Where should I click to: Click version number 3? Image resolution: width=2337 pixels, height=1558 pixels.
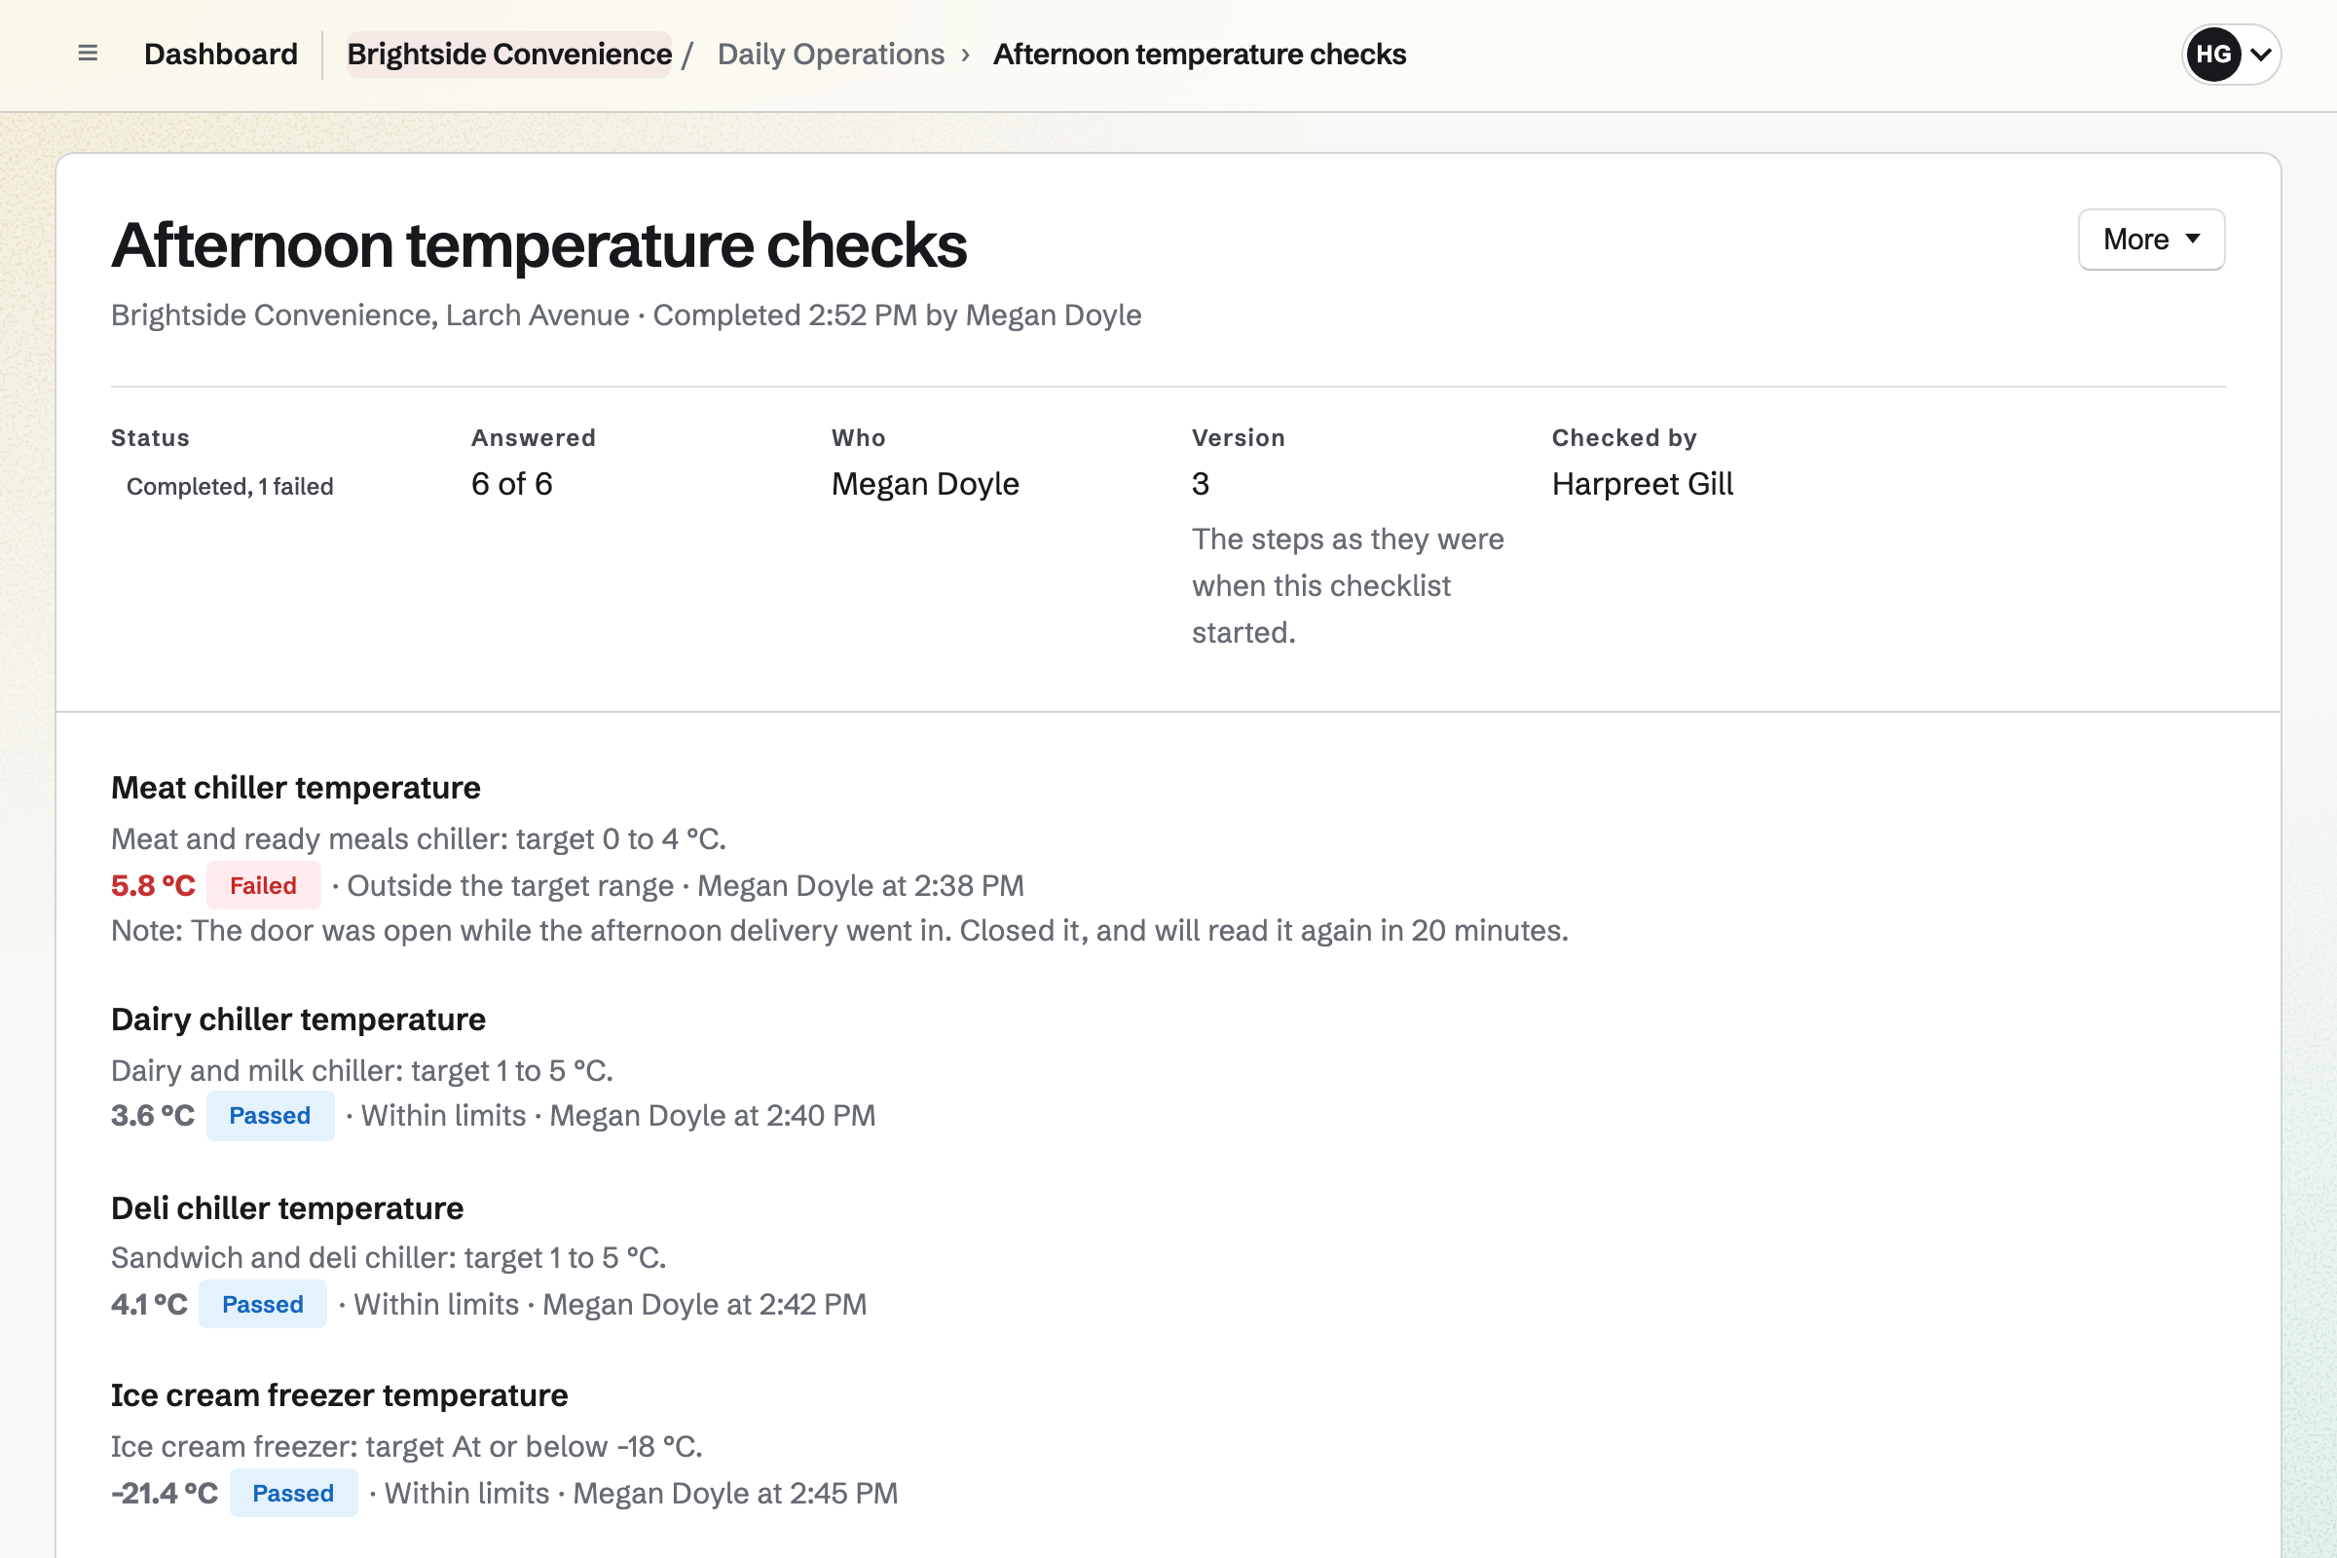1201,484
